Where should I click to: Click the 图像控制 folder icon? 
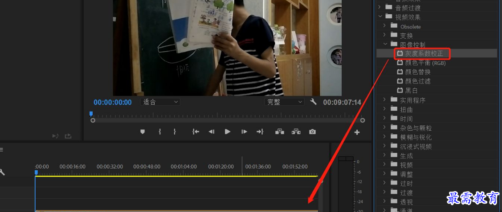[x=394, y=44]
